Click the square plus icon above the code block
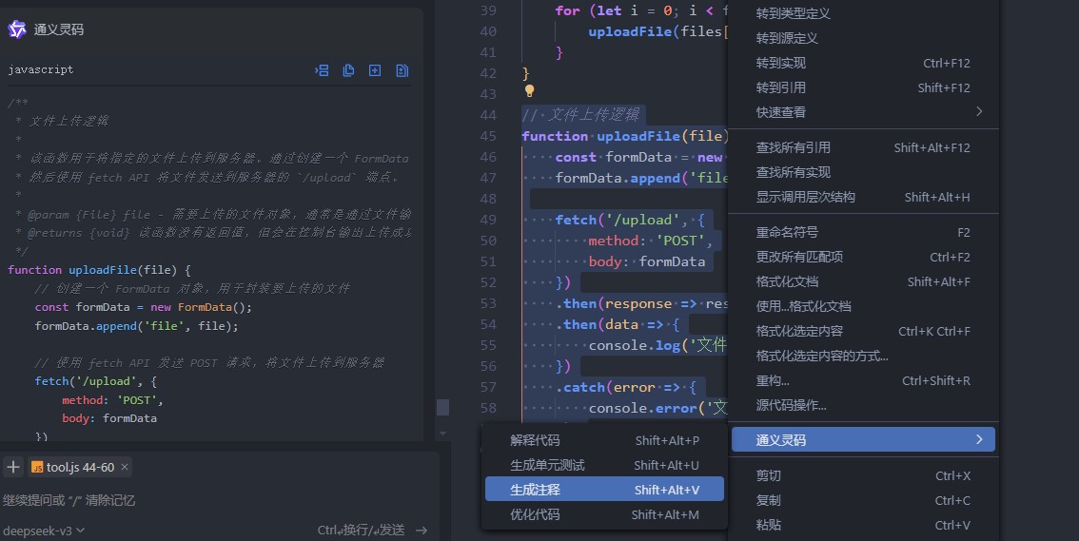Viewport: 1079px width, 541px height. [x=375, y=70]
